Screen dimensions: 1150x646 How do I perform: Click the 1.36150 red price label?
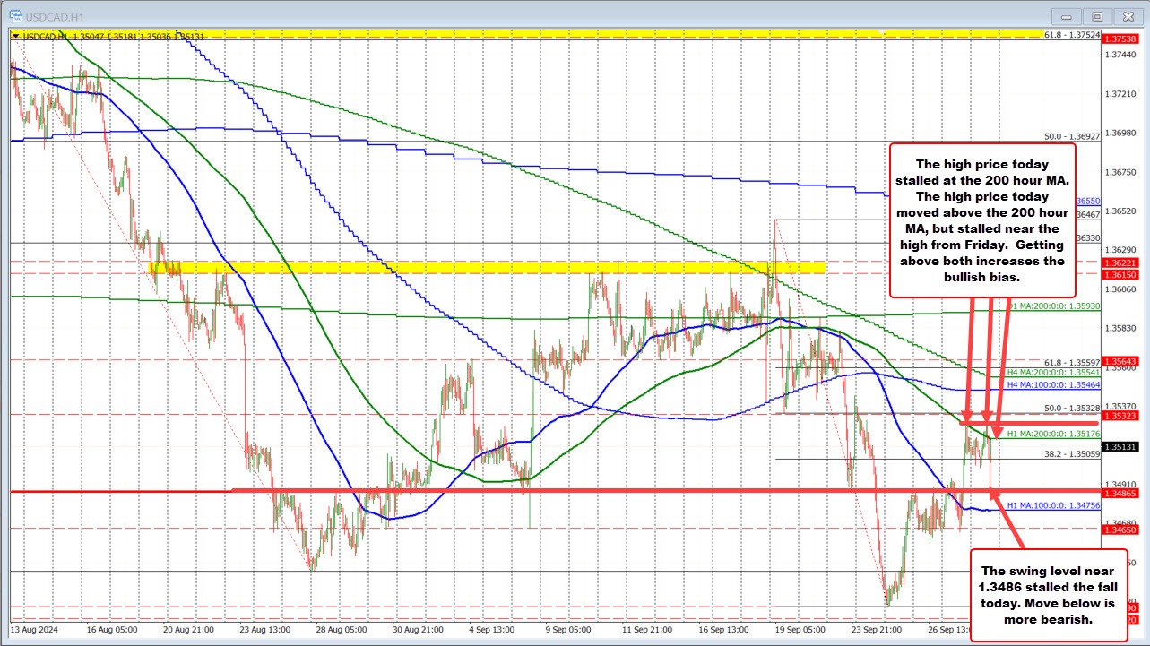pyautogui.click(x=1121, y=275)
